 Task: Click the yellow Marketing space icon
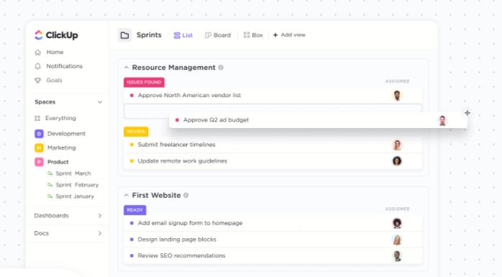[x=39, y=147]
